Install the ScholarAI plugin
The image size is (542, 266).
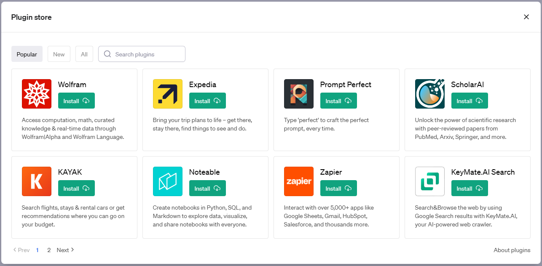coord(470,101)
